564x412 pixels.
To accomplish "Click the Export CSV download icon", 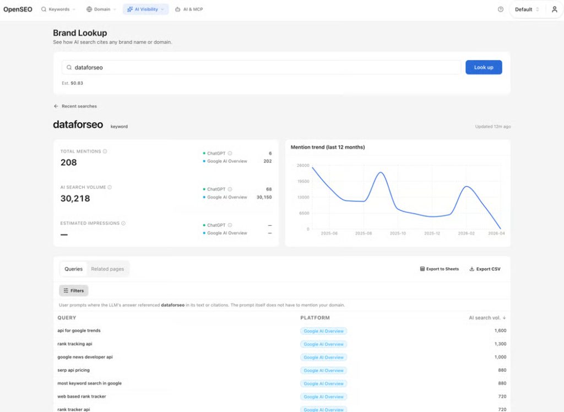I will click(x=471, y=269).
